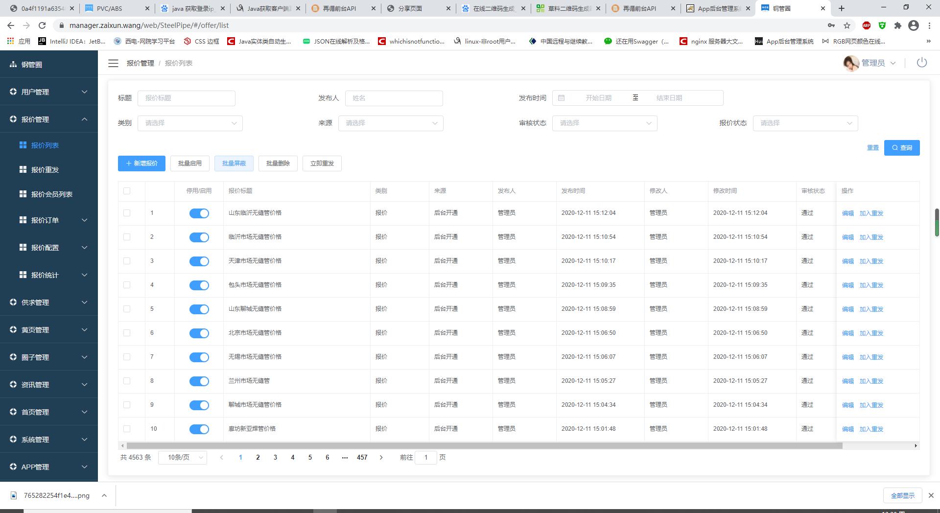Click the administrator avatar picture
The image size is (940, 513).
851,63
